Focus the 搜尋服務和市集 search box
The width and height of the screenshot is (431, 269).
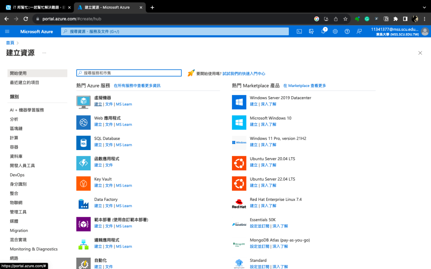(x=129, y=73)
